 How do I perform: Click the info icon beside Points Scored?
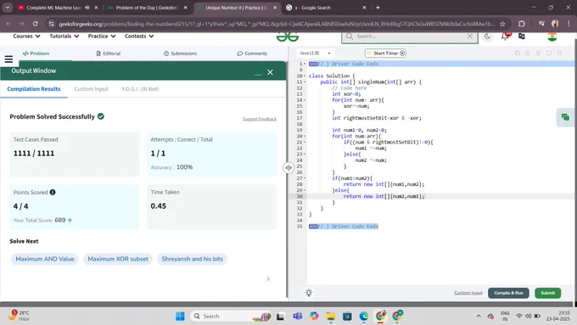pyautogui.click(x=53, y=192)
